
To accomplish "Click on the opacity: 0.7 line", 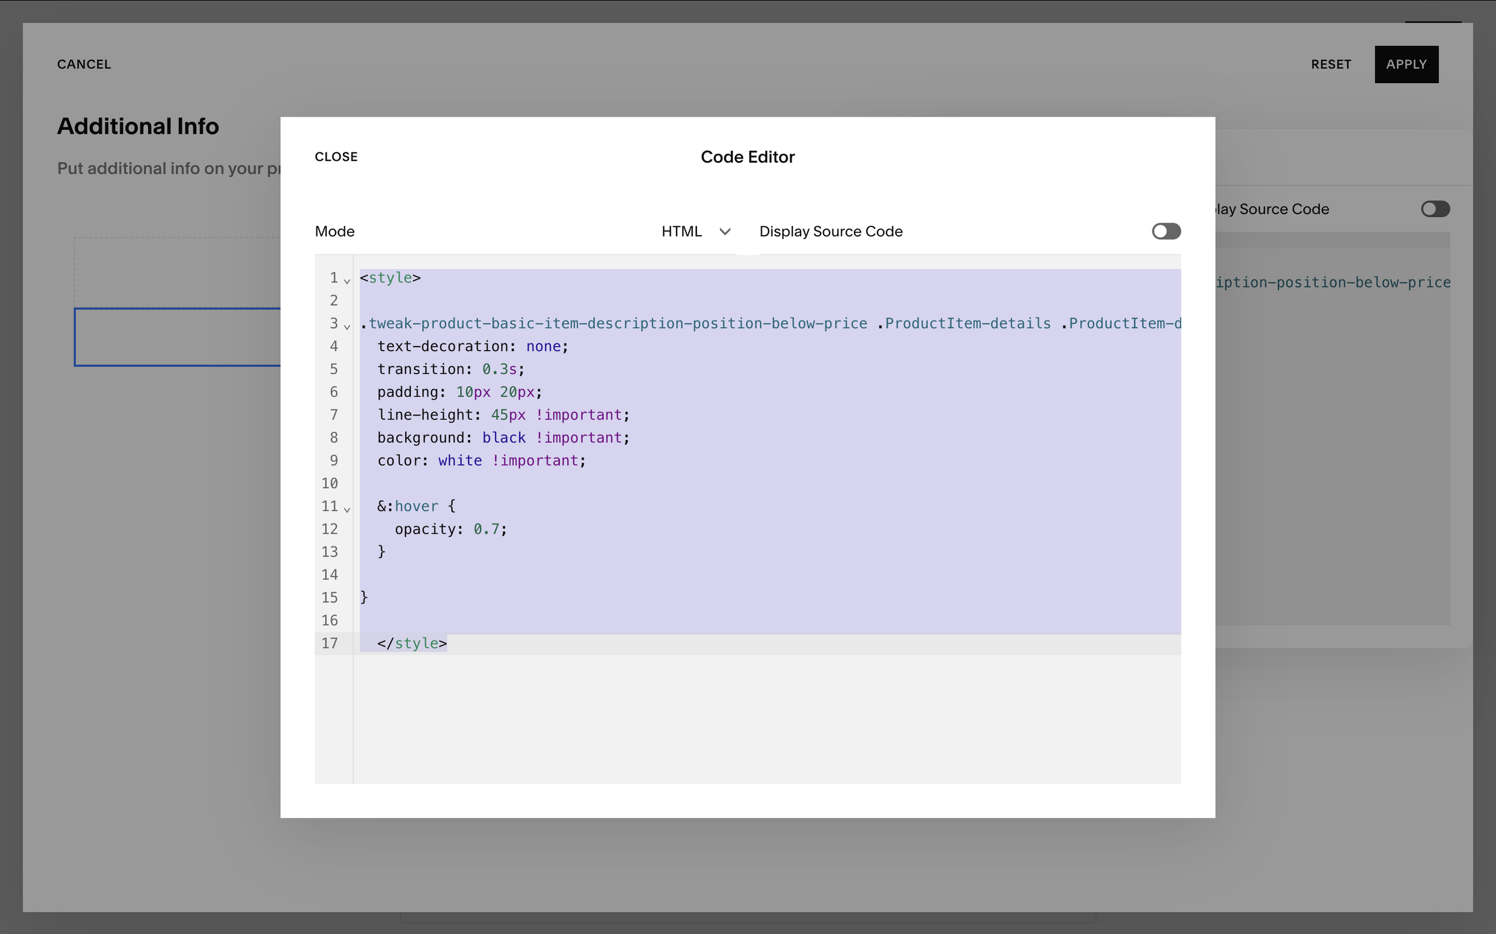I will (x=451, y=530).
